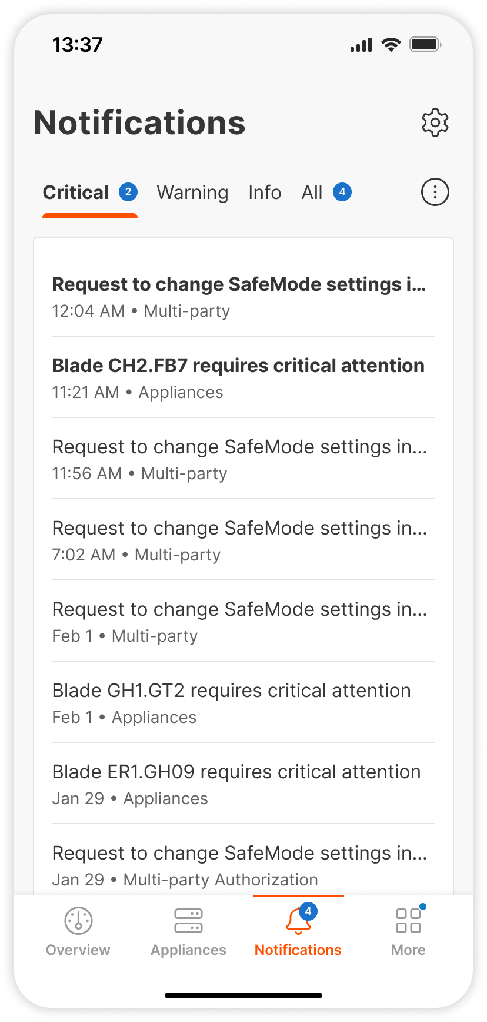
Task: Tap the All tab count badge
Action: click(x=342, y=192)
